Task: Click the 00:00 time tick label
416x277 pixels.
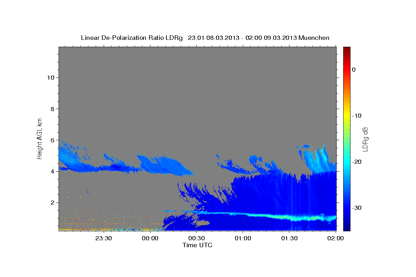Action: click(150, 238)
